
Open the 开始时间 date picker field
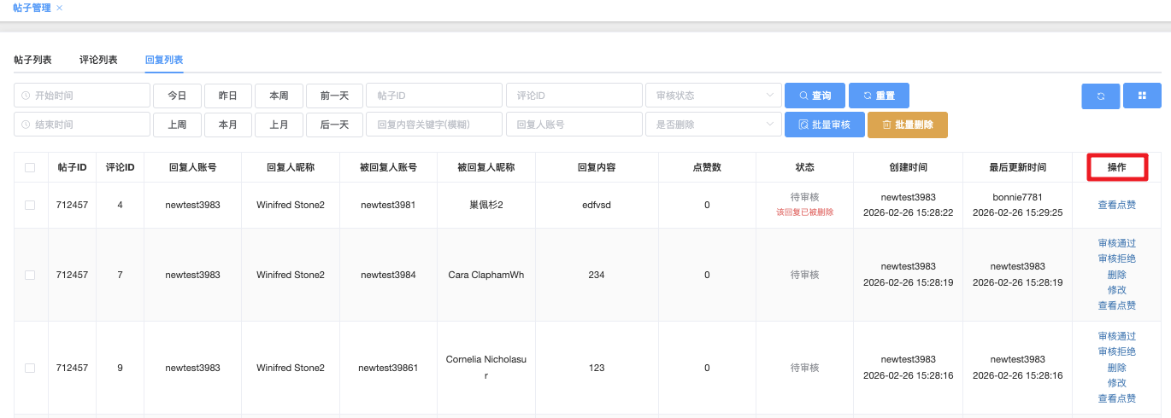click(x=82, y=96)
